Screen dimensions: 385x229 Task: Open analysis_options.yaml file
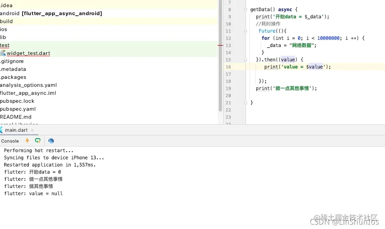tap(28, 85)
